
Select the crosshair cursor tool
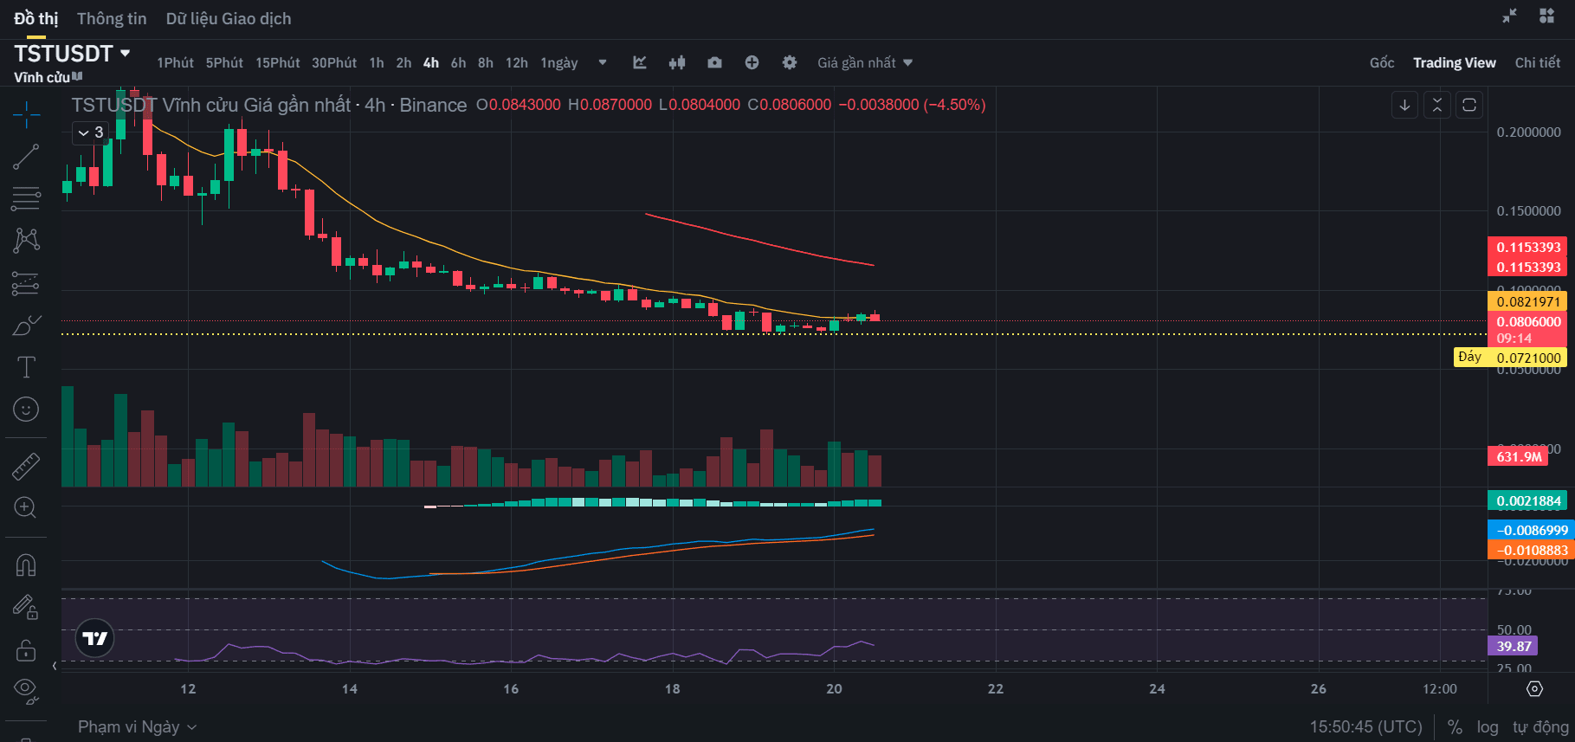[26, 114]
